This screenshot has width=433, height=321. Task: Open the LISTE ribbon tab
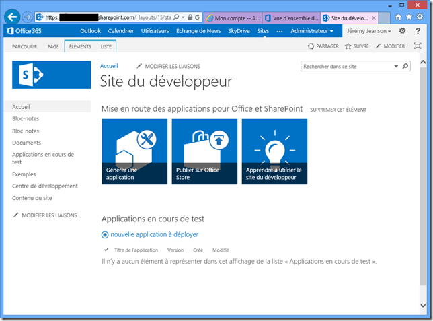coord(106,46)
